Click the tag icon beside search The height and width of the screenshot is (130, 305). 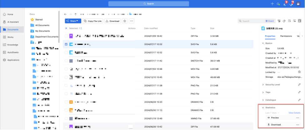pos(284,21)
